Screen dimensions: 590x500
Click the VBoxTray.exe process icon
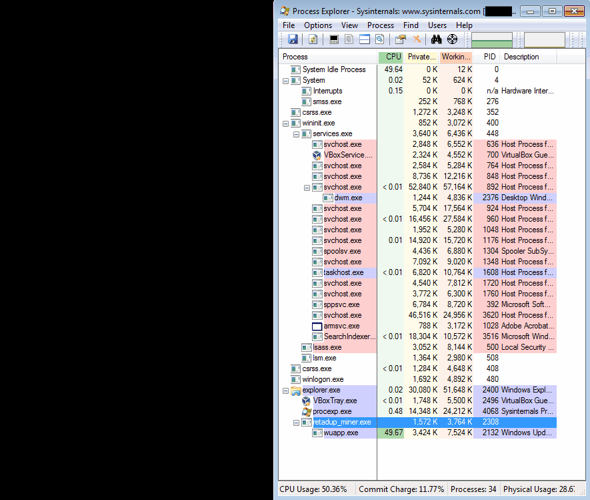[x=306, y=401]
